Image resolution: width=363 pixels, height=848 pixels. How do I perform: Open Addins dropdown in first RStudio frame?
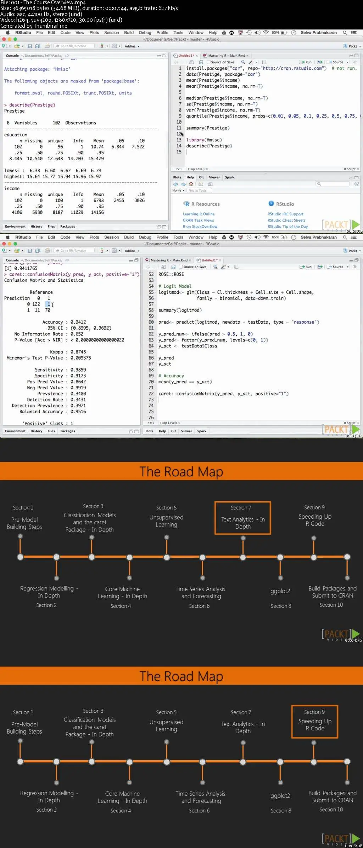click(x=132, y=46)
